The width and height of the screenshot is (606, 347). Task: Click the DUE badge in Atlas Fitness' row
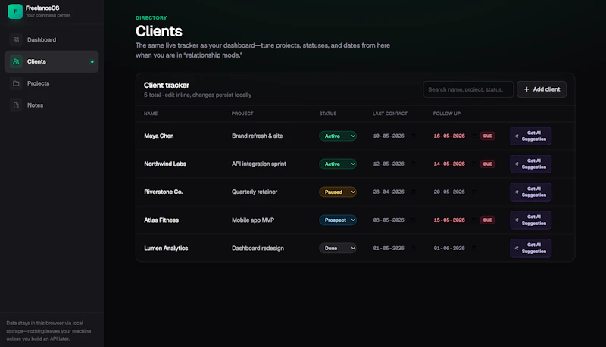pos(487,220)
